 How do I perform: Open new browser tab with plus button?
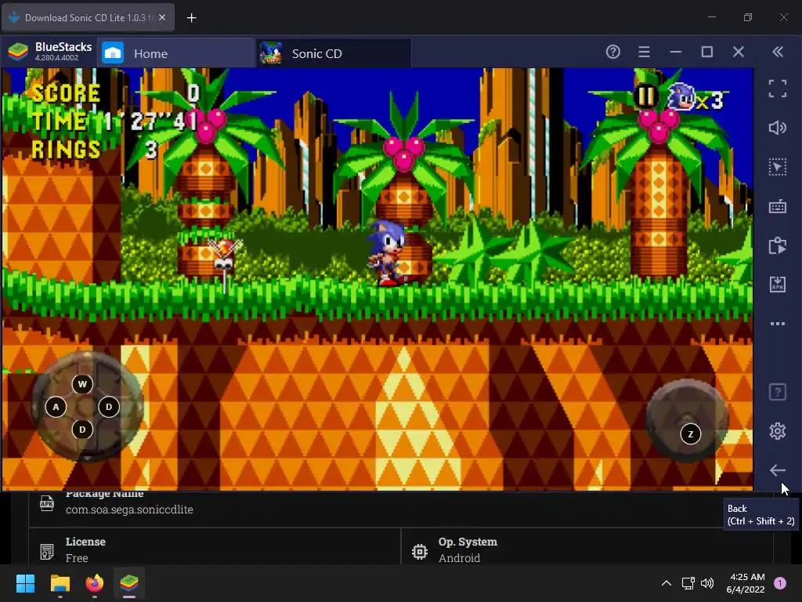click(x=191, y=18)
